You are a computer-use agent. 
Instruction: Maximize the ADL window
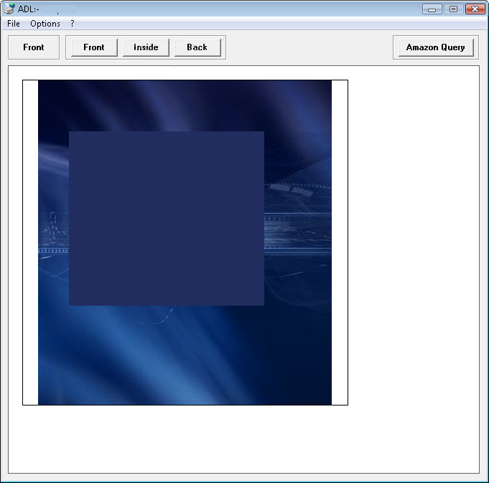tap(453, 9)
